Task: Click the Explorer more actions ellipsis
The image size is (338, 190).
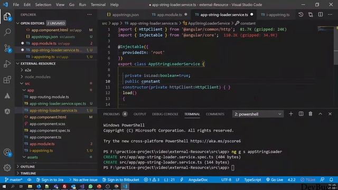Action: pyautogui.click(x=89, y=15)
